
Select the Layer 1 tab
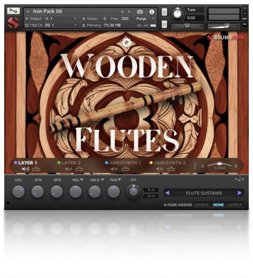click(x=27, y=163)
